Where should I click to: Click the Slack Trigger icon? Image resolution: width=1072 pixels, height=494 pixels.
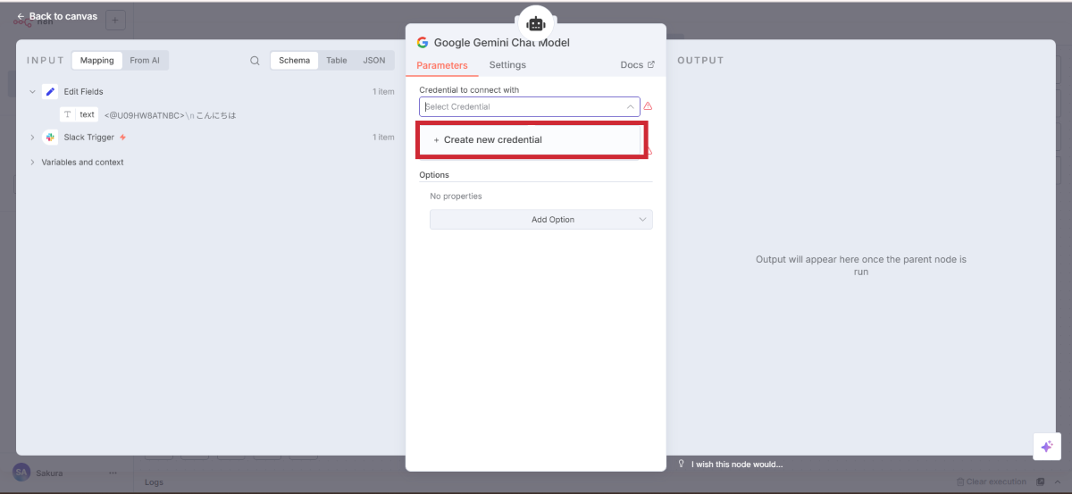click(x=50, y=138)
